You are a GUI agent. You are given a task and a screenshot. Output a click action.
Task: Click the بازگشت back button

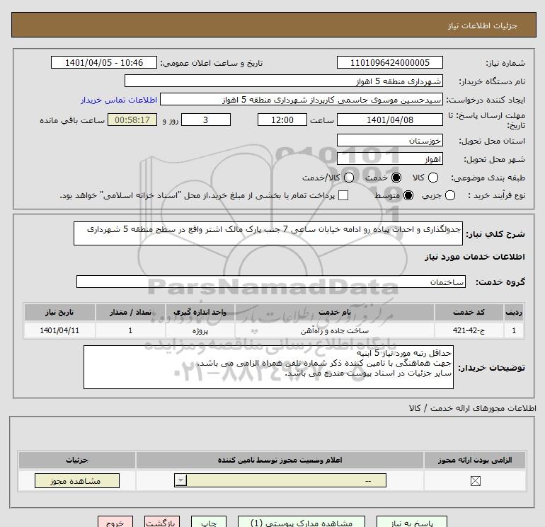[x=162, y=522]
